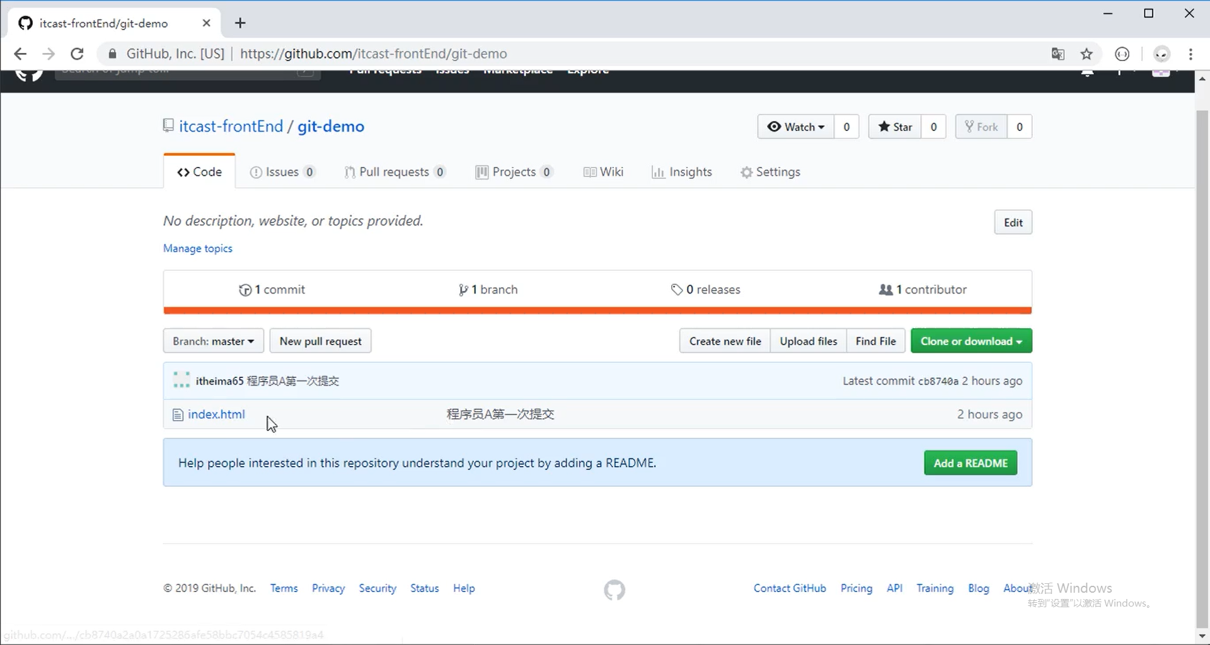Bookmark this page with the star icon
The width and height of the screenshot is (1210, 645).
(1087, 54)
